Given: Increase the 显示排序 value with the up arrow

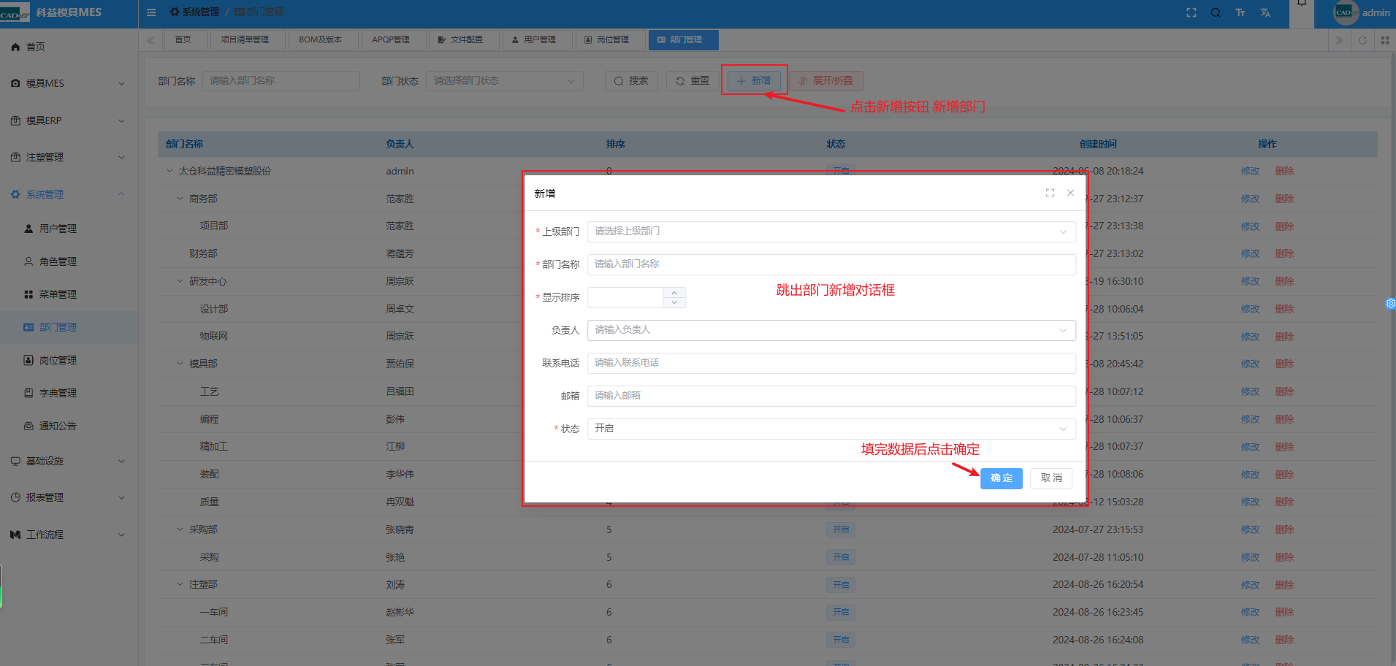Looking at the screenshot, I should (x=674, y=293).
